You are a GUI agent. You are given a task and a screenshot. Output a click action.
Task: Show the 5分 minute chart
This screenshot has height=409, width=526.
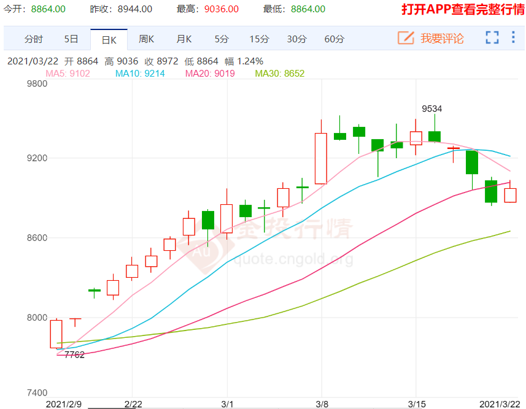[222, 39]
